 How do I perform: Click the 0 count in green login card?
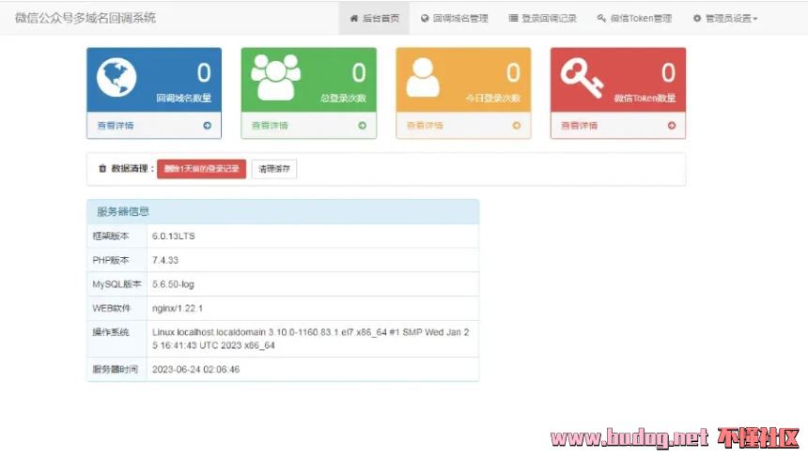(x=359, y=72)
